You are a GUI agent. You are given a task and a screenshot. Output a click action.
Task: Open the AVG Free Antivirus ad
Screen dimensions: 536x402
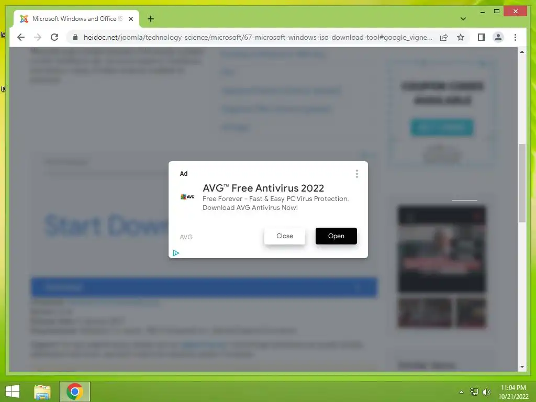point(336,236)
